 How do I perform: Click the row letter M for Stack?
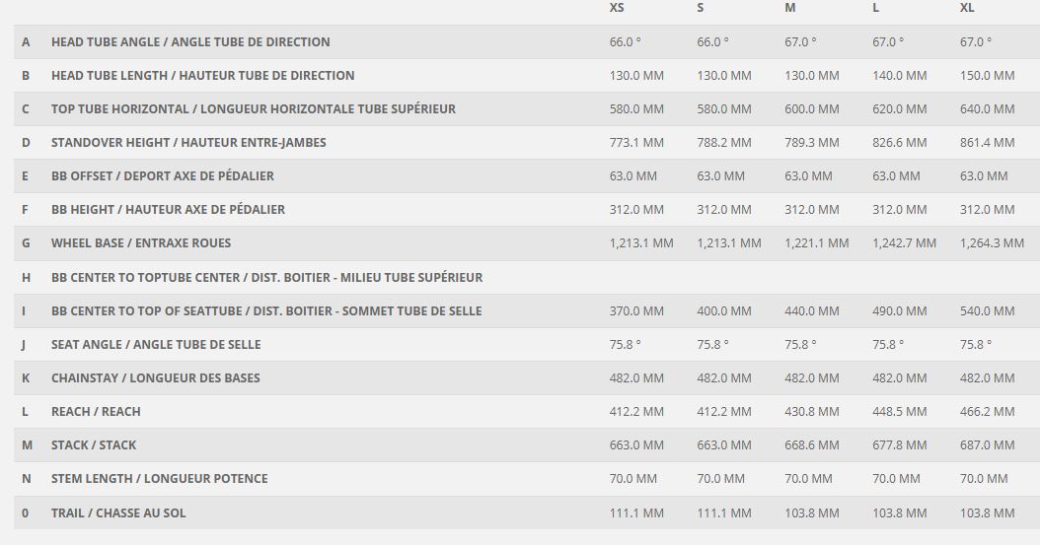[27, 445]
